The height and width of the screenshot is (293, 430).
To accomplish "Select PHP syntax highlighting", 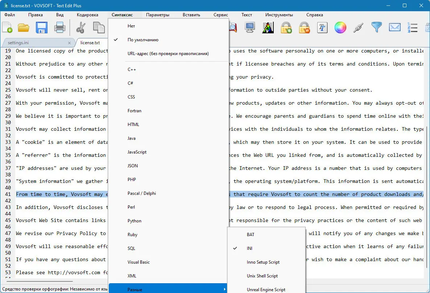I will (169, 180).
